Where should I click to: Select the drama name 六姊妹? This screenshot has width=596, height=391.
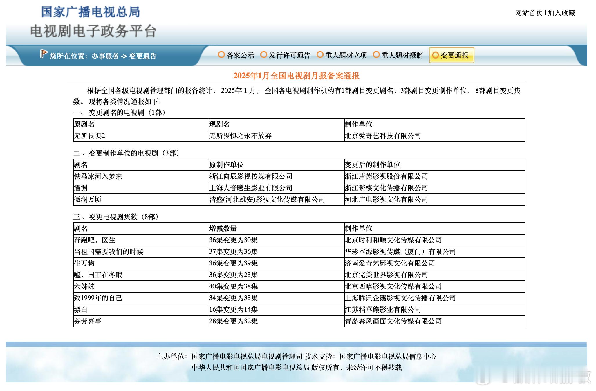tap(84, 286)
